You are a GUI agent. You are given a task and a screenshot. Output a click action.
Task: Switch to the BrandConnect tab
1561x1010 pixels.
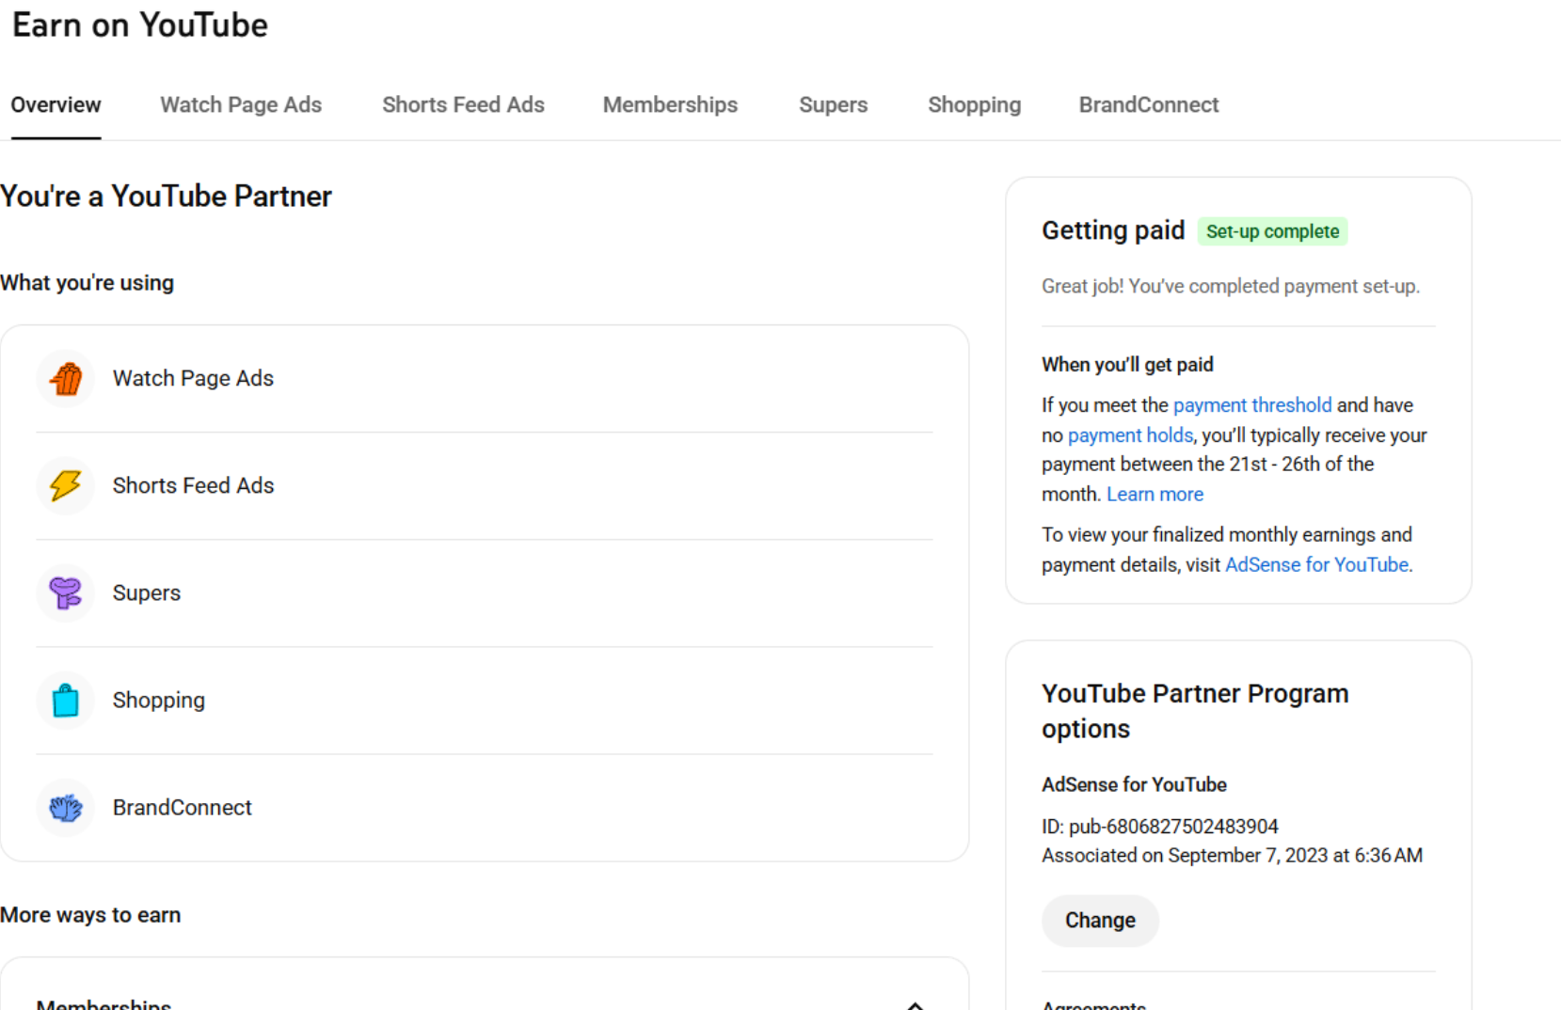pos(1148,105)
